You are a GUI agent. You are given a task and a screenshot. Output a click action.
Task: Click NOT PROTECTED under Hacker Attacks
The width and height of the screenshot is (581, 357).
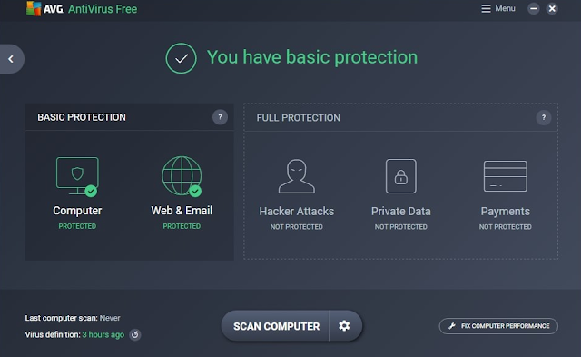click(x=297, y=227)
